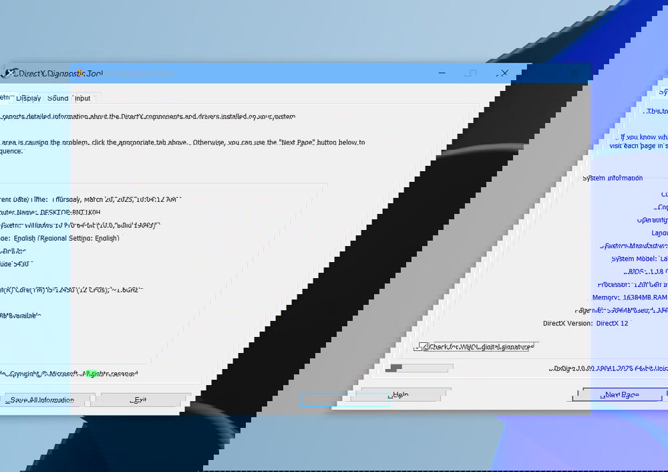The height and width of the screenshot is (472, 668).
Task: Switch to the Display tab
Action: [29, 98]
